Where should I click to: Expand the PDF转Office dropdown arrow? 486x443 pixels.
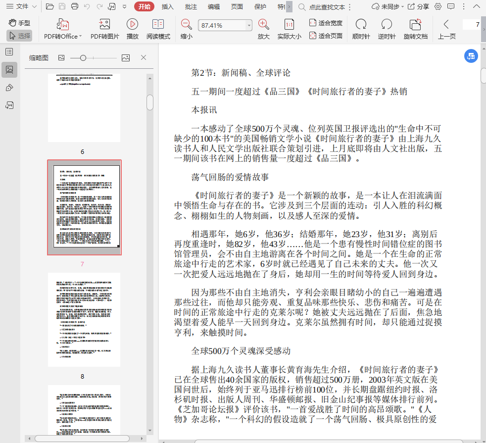click(81, 36)
